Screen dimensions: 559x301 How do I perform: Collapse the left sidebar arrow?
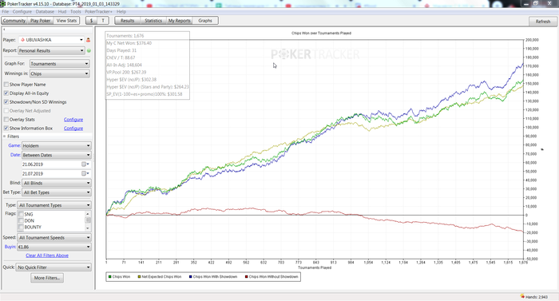[4, 30]
